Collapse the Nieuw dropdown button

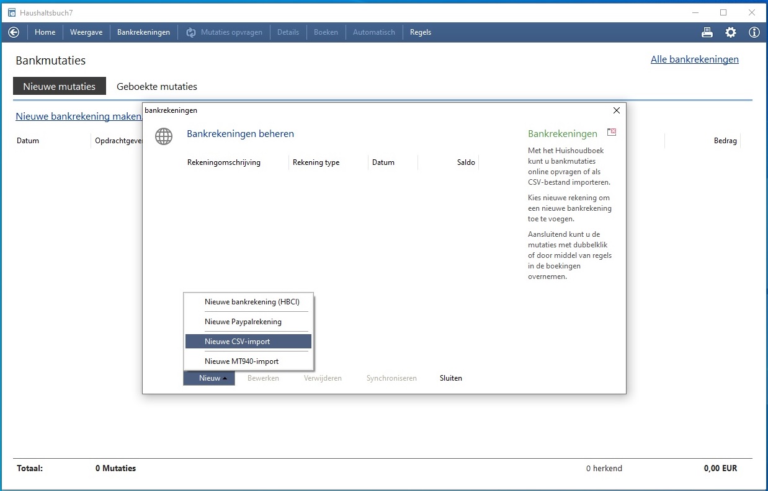209,378
